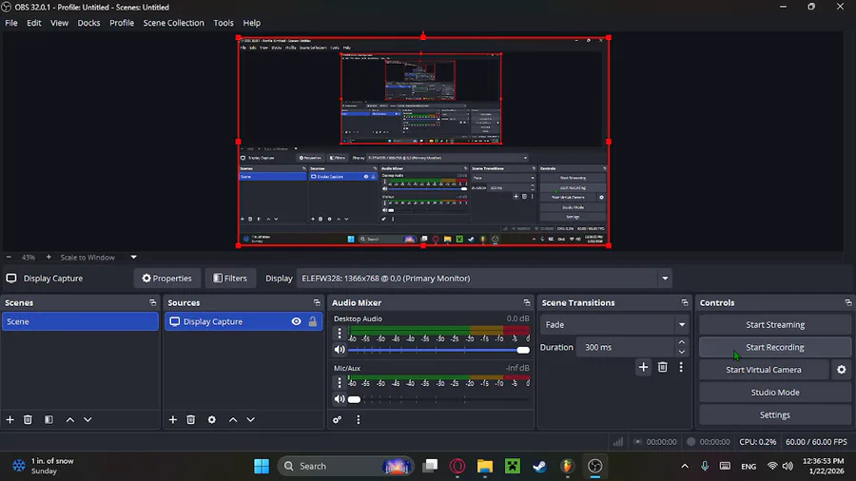Pop out the Controls dock
This screenshot has width=856, height=481.
tap(847, 302)
